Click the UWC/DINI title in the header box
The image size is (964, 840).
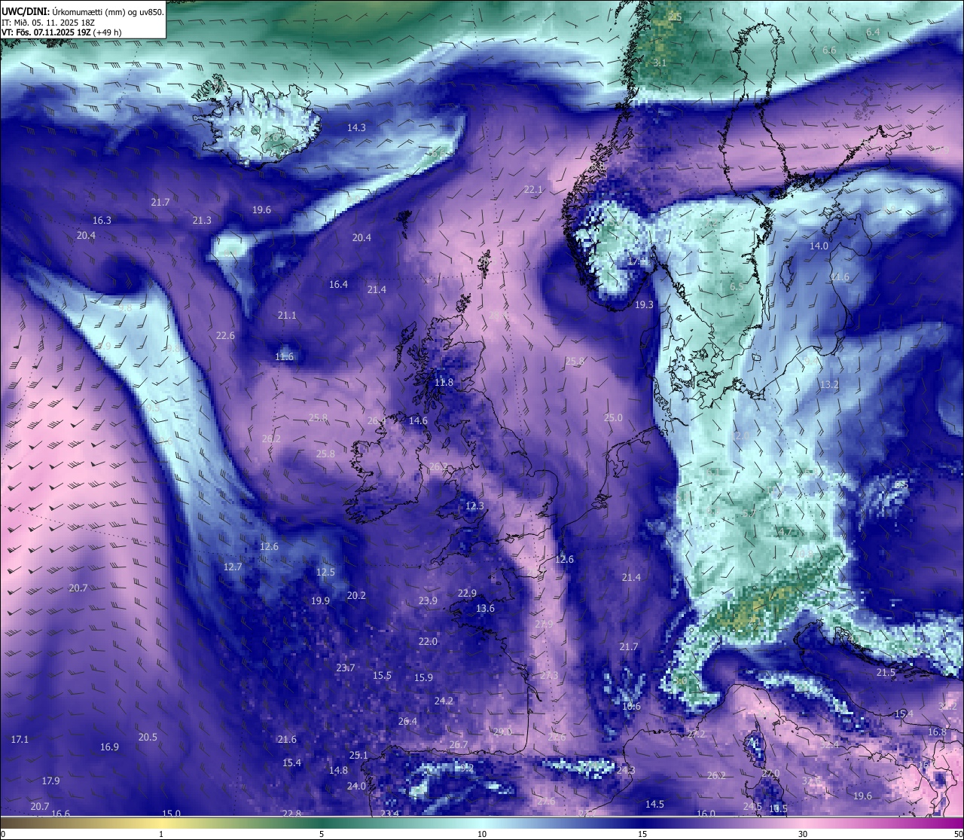26,11
